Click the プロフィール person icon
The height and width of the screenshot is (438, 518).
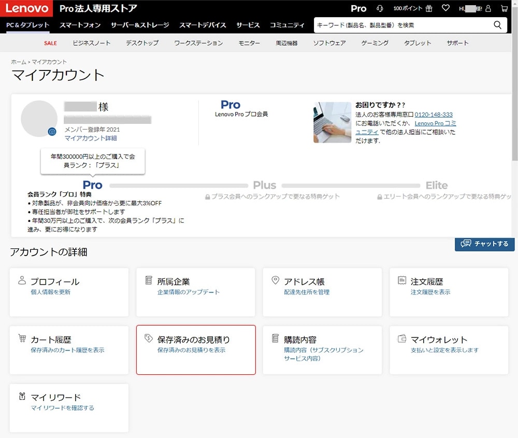click(21, 281)
